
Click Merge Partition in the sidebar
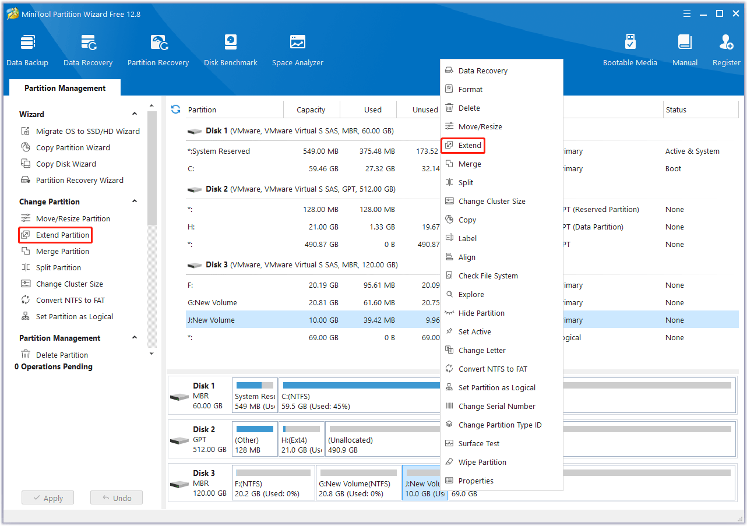tap(55, 251)
